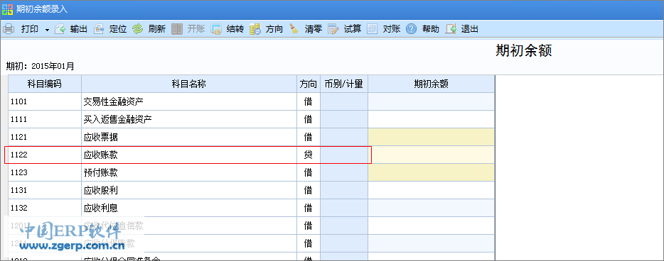Viewport: 664px width, 261px height.
Task: Click the Carry Forward (结转) icon
Action: coord(216,29)
